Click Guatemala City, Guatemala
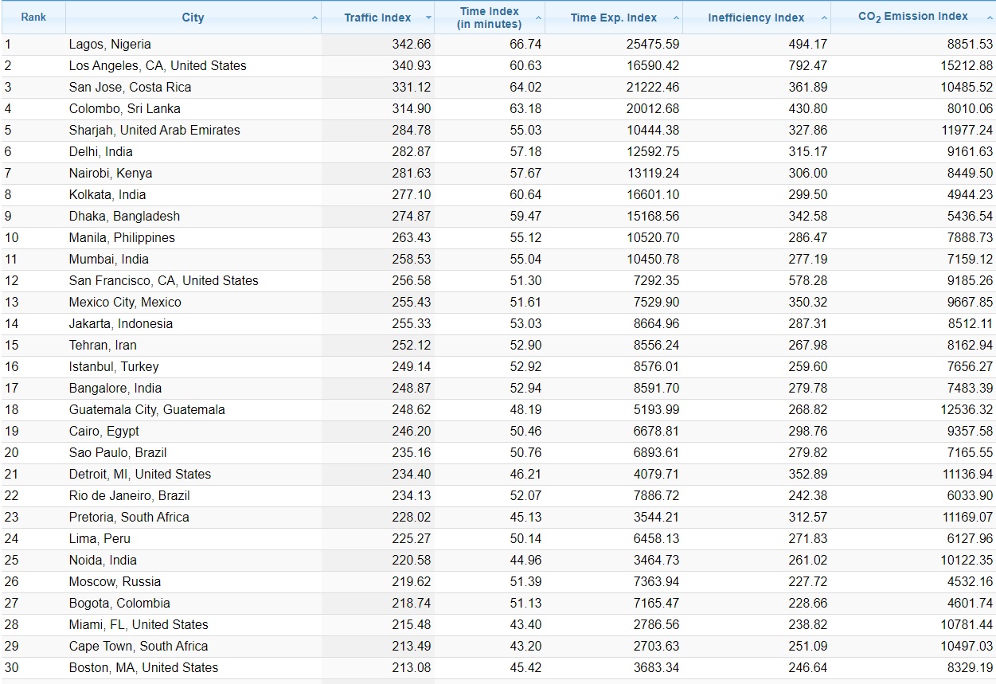 coord(147,409)
